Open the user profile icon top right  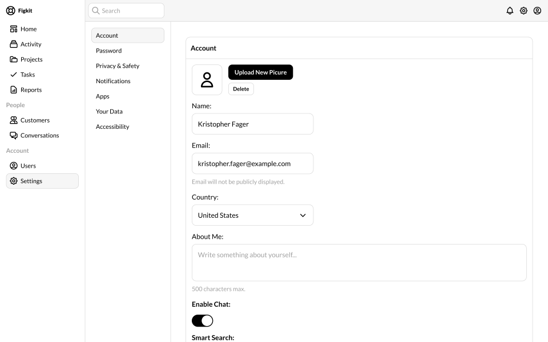point(537,11)
